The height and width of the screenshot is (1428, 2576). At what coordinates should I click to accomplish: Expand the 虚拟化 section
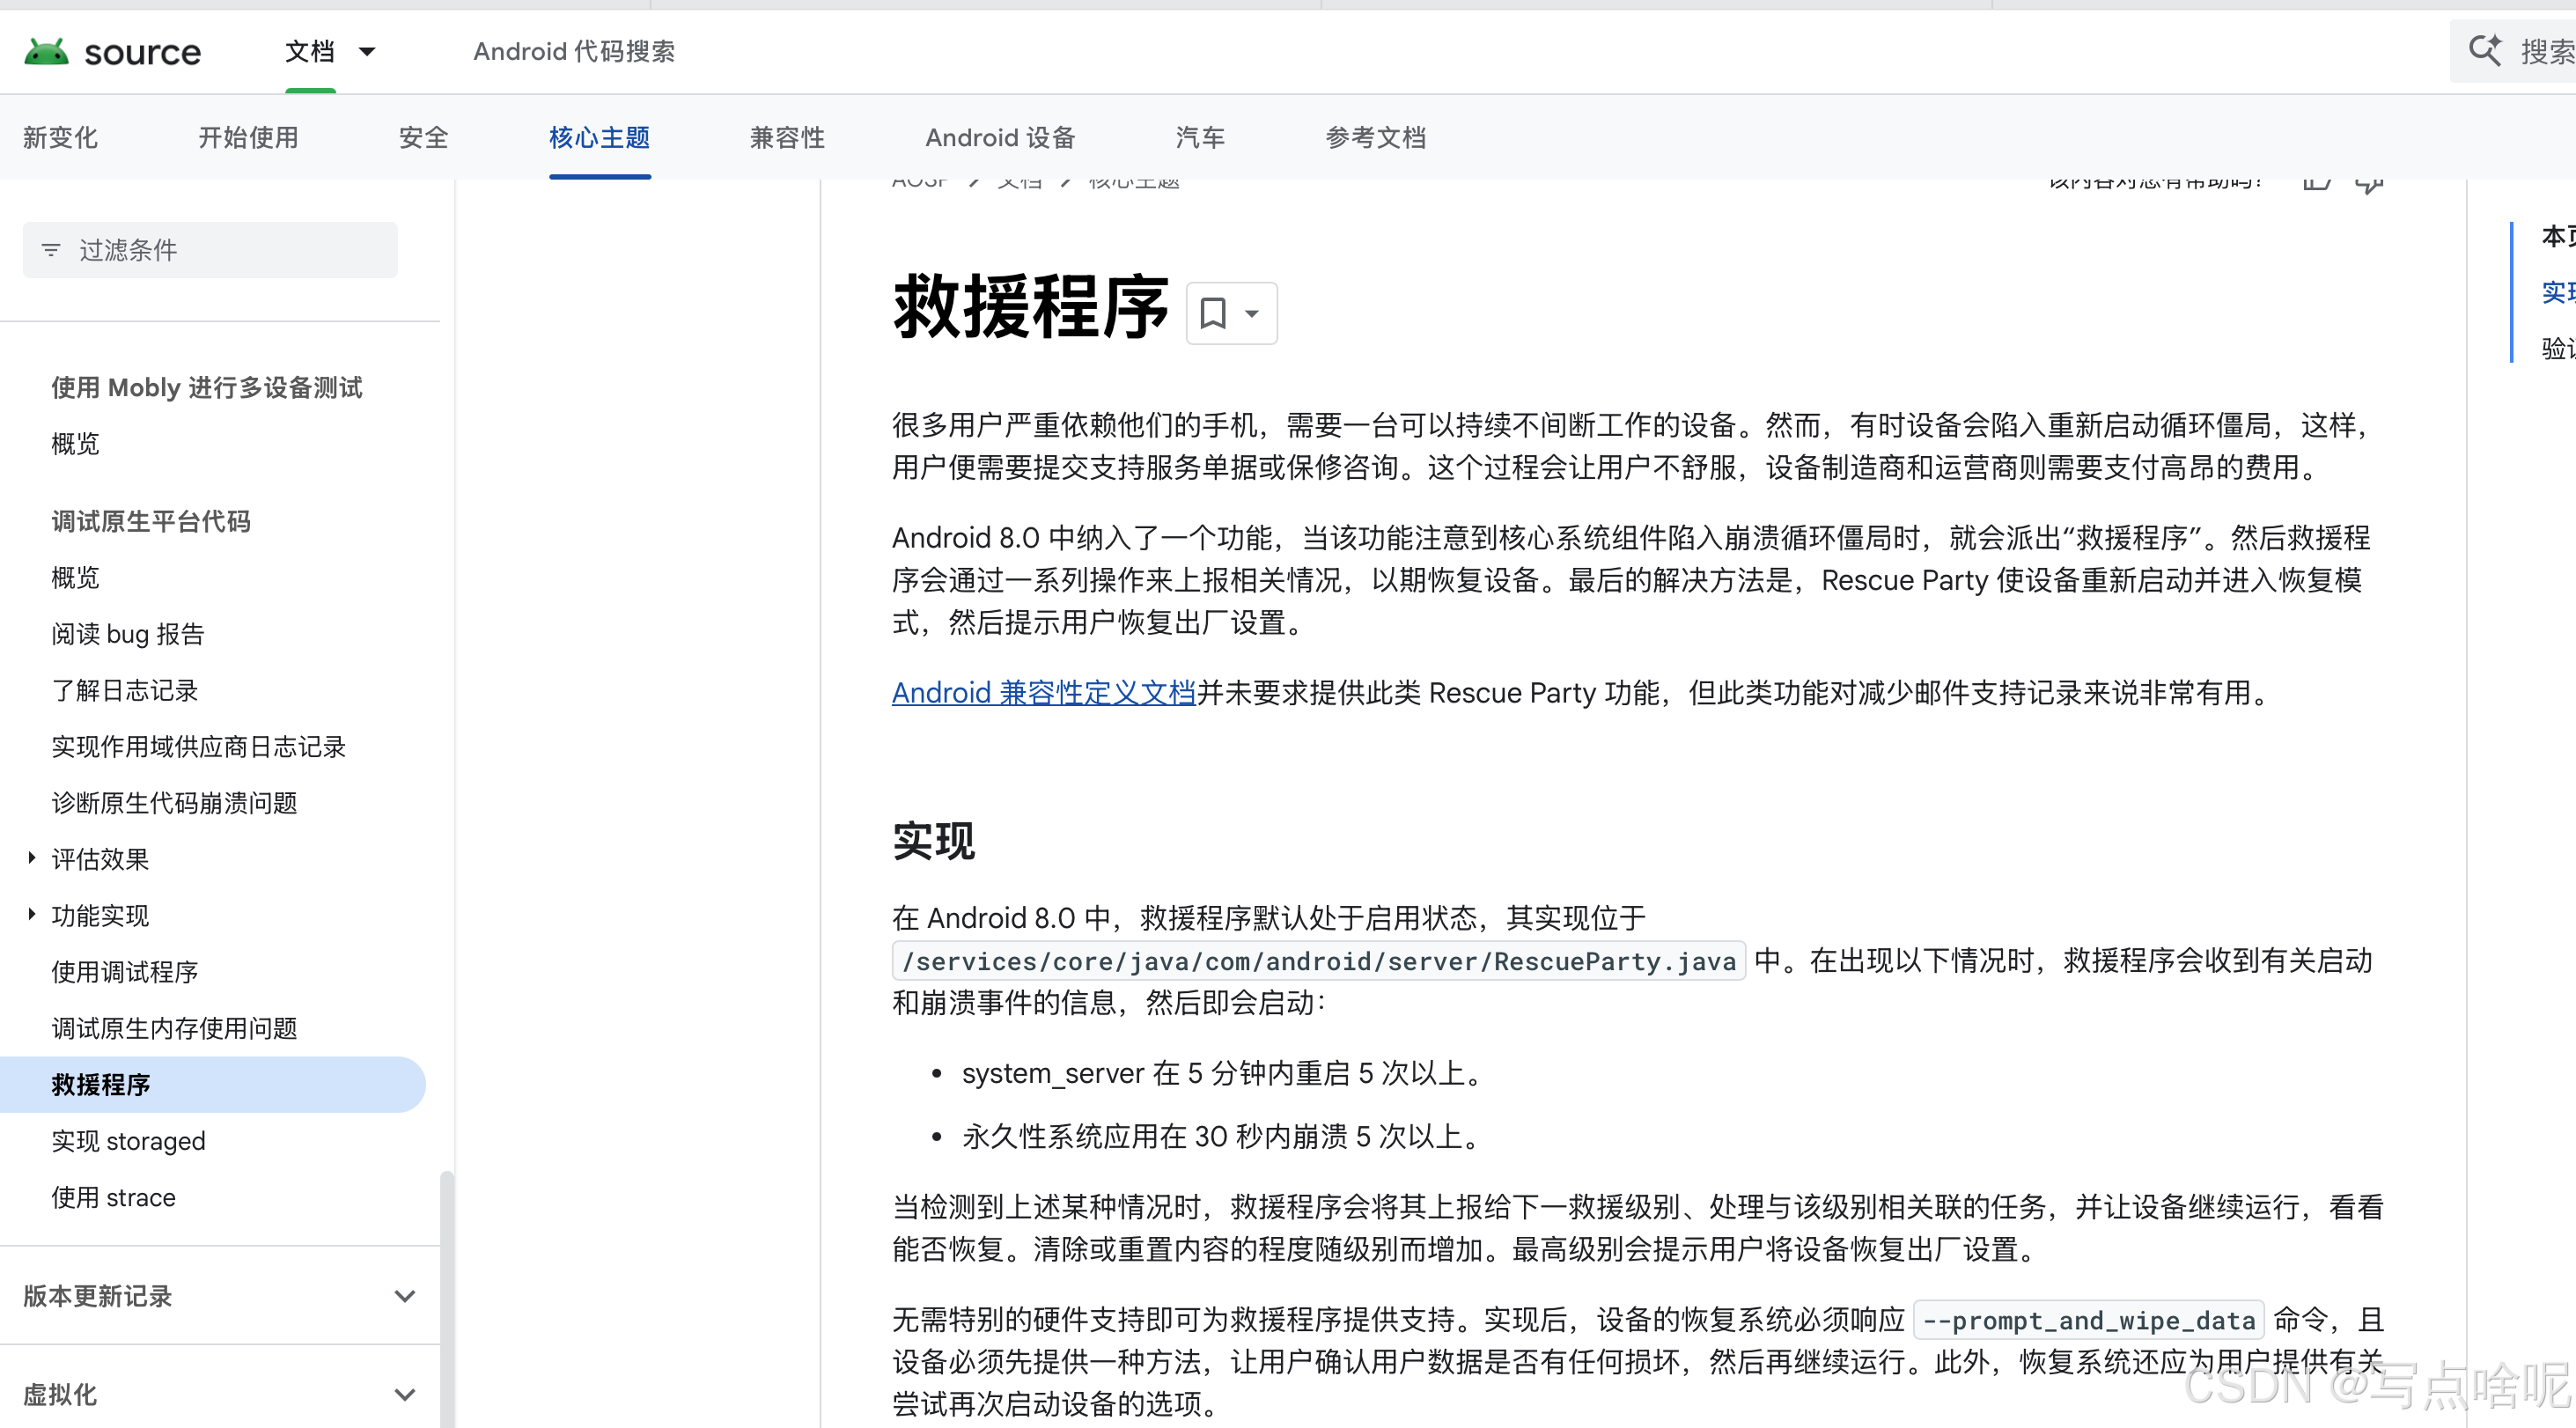click(404, 1394)
